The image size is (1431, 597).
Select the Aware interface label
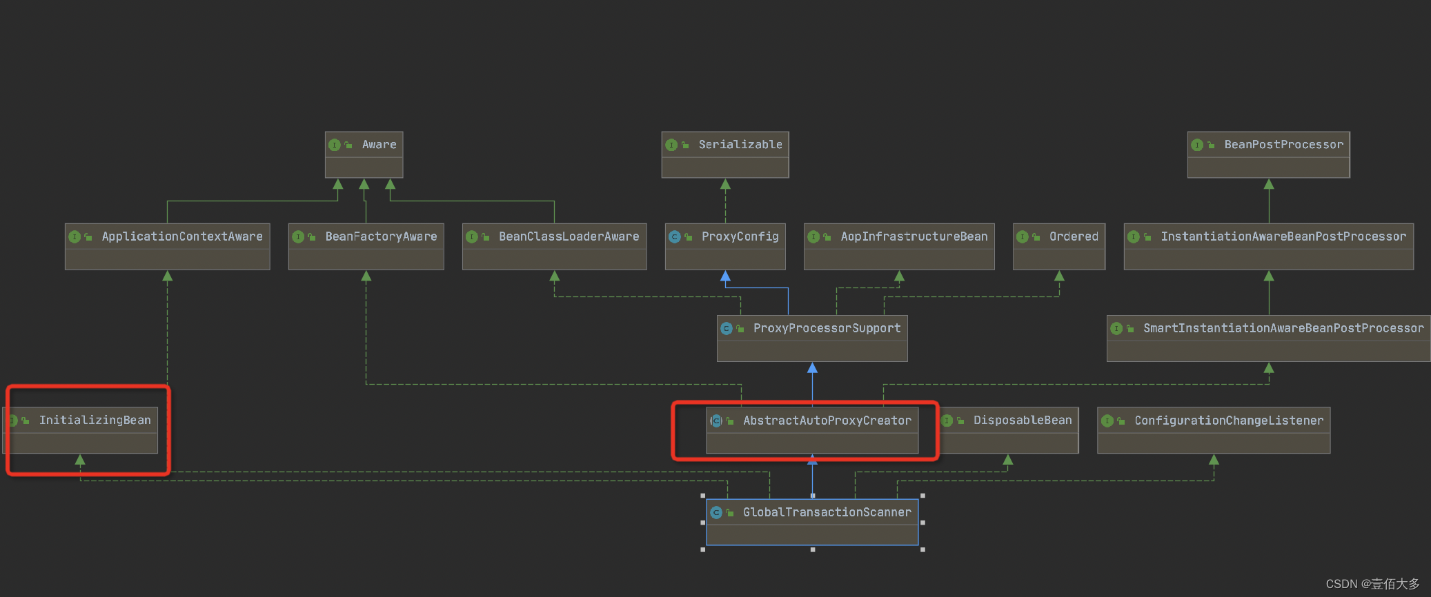click(379, 145)
